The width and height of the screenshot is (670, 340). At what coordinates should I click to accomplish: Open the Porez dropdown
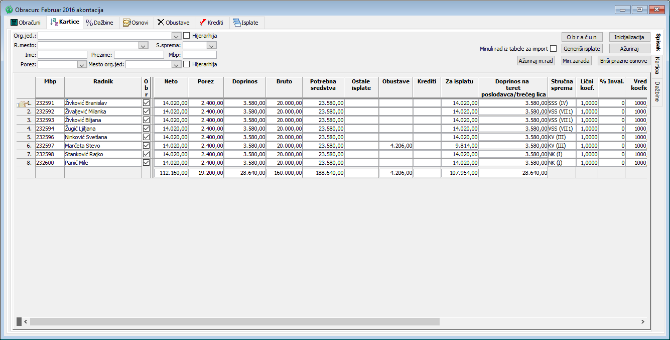point(82,65)
